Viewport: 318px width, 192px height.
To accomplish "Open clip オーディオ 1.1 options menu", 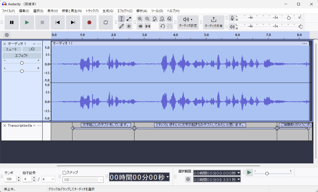I will [304, 43].
